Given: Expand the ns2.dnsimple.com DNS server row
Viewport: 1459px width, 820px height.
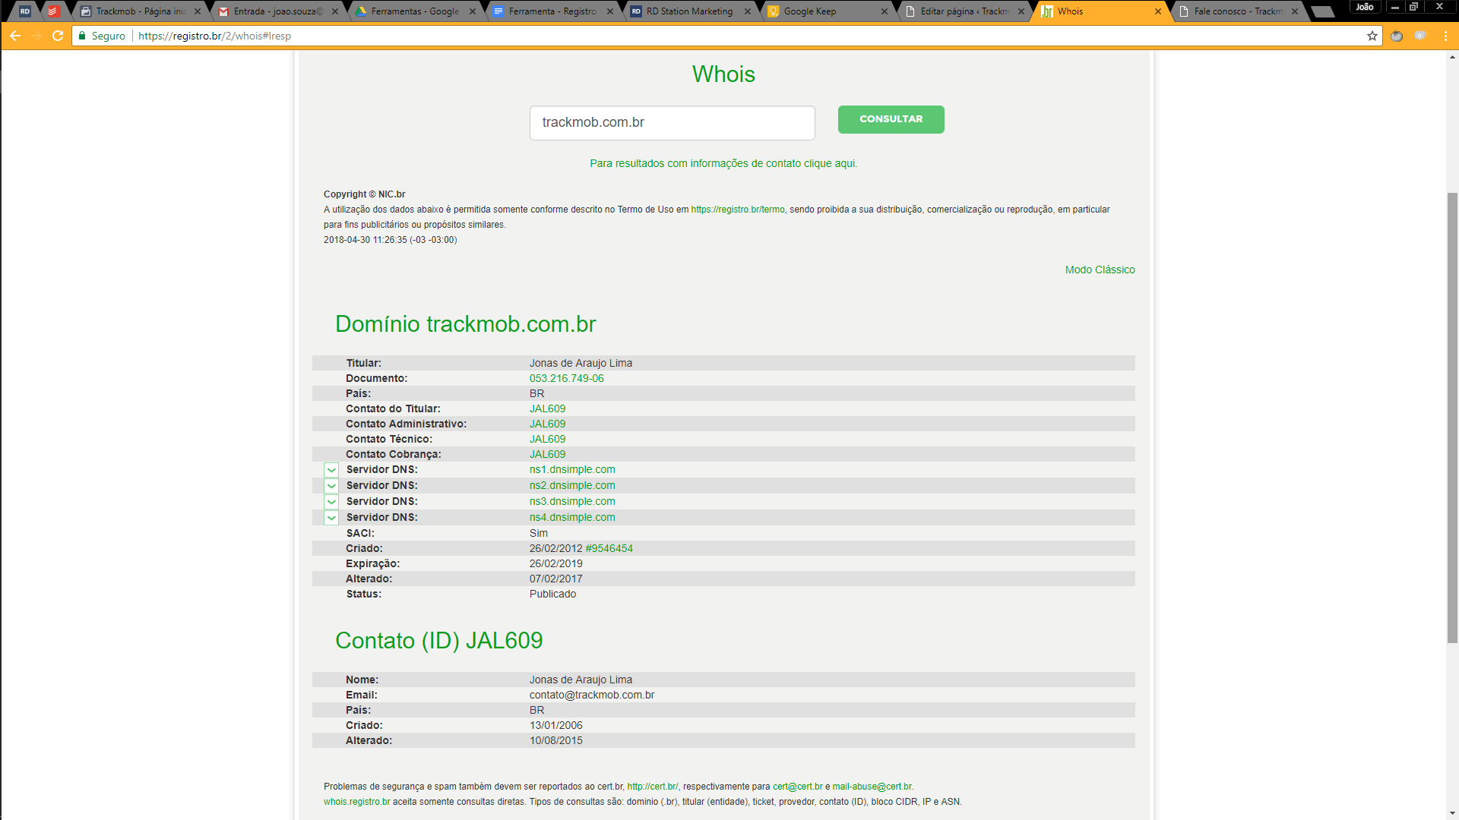Looking at the screenshot, I should click(331, 486).
